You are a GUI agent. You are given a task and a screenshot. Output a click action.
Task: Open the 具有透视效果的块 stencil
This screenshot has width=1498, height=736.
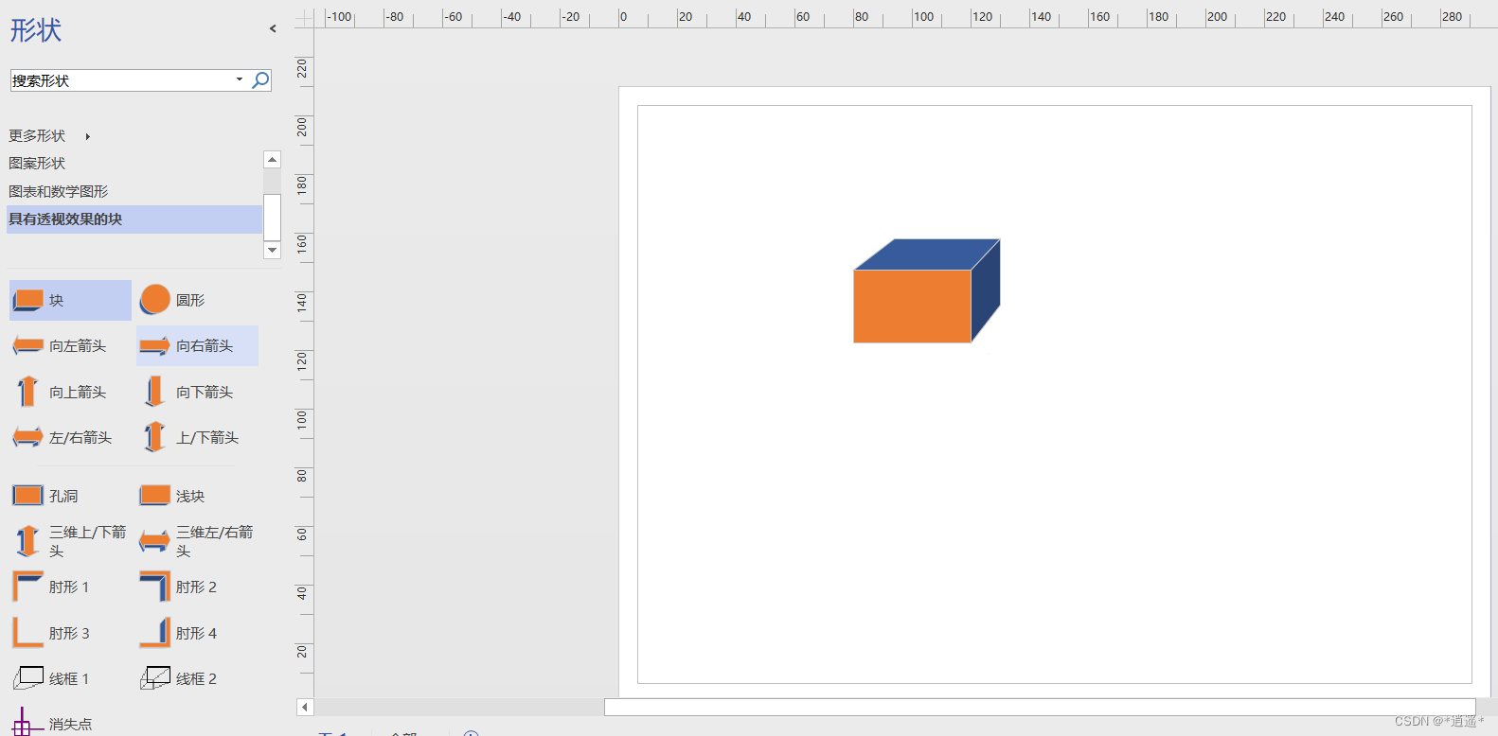134,219
